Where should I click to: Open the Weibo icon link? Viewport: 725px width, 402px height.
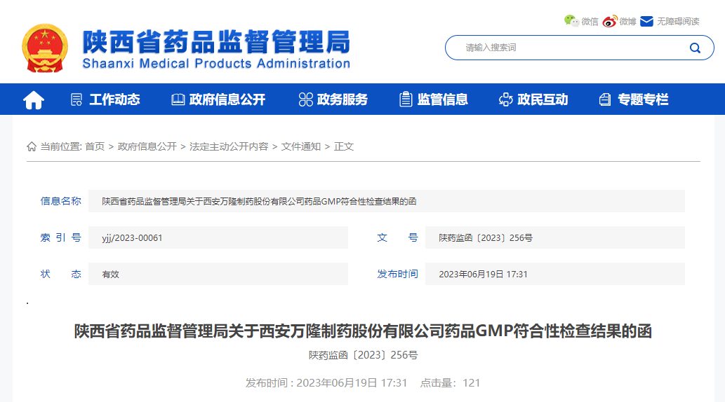tap(609, 21)
